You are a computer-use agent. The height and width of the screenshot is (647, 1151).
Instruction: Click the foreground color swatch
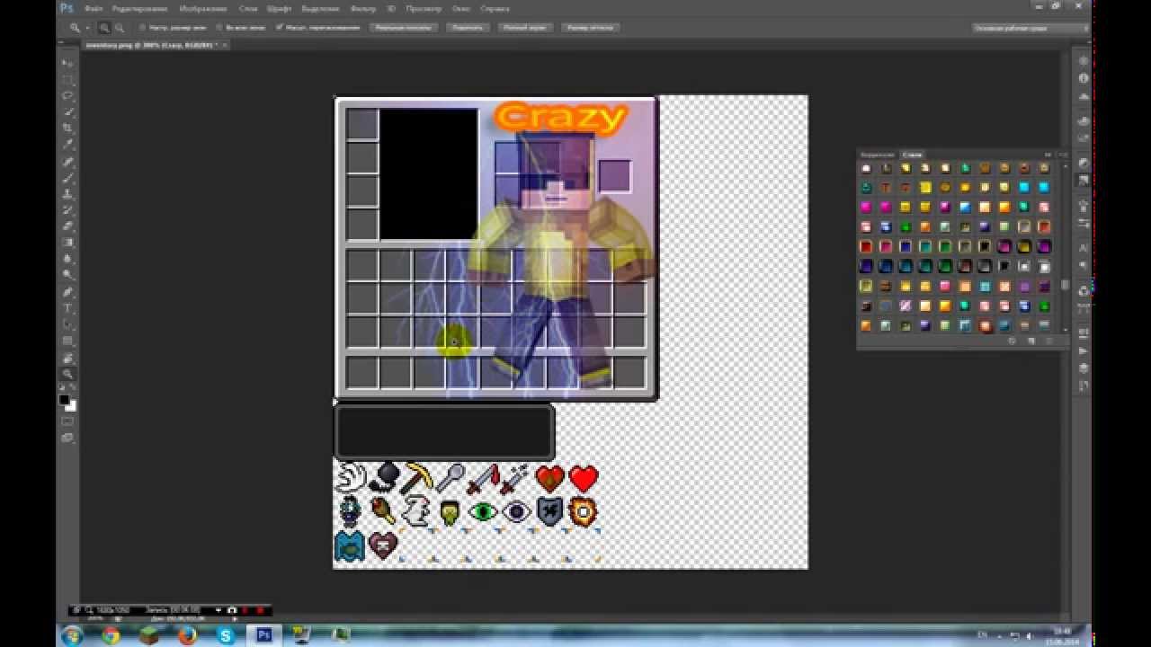tap(64, 399)
